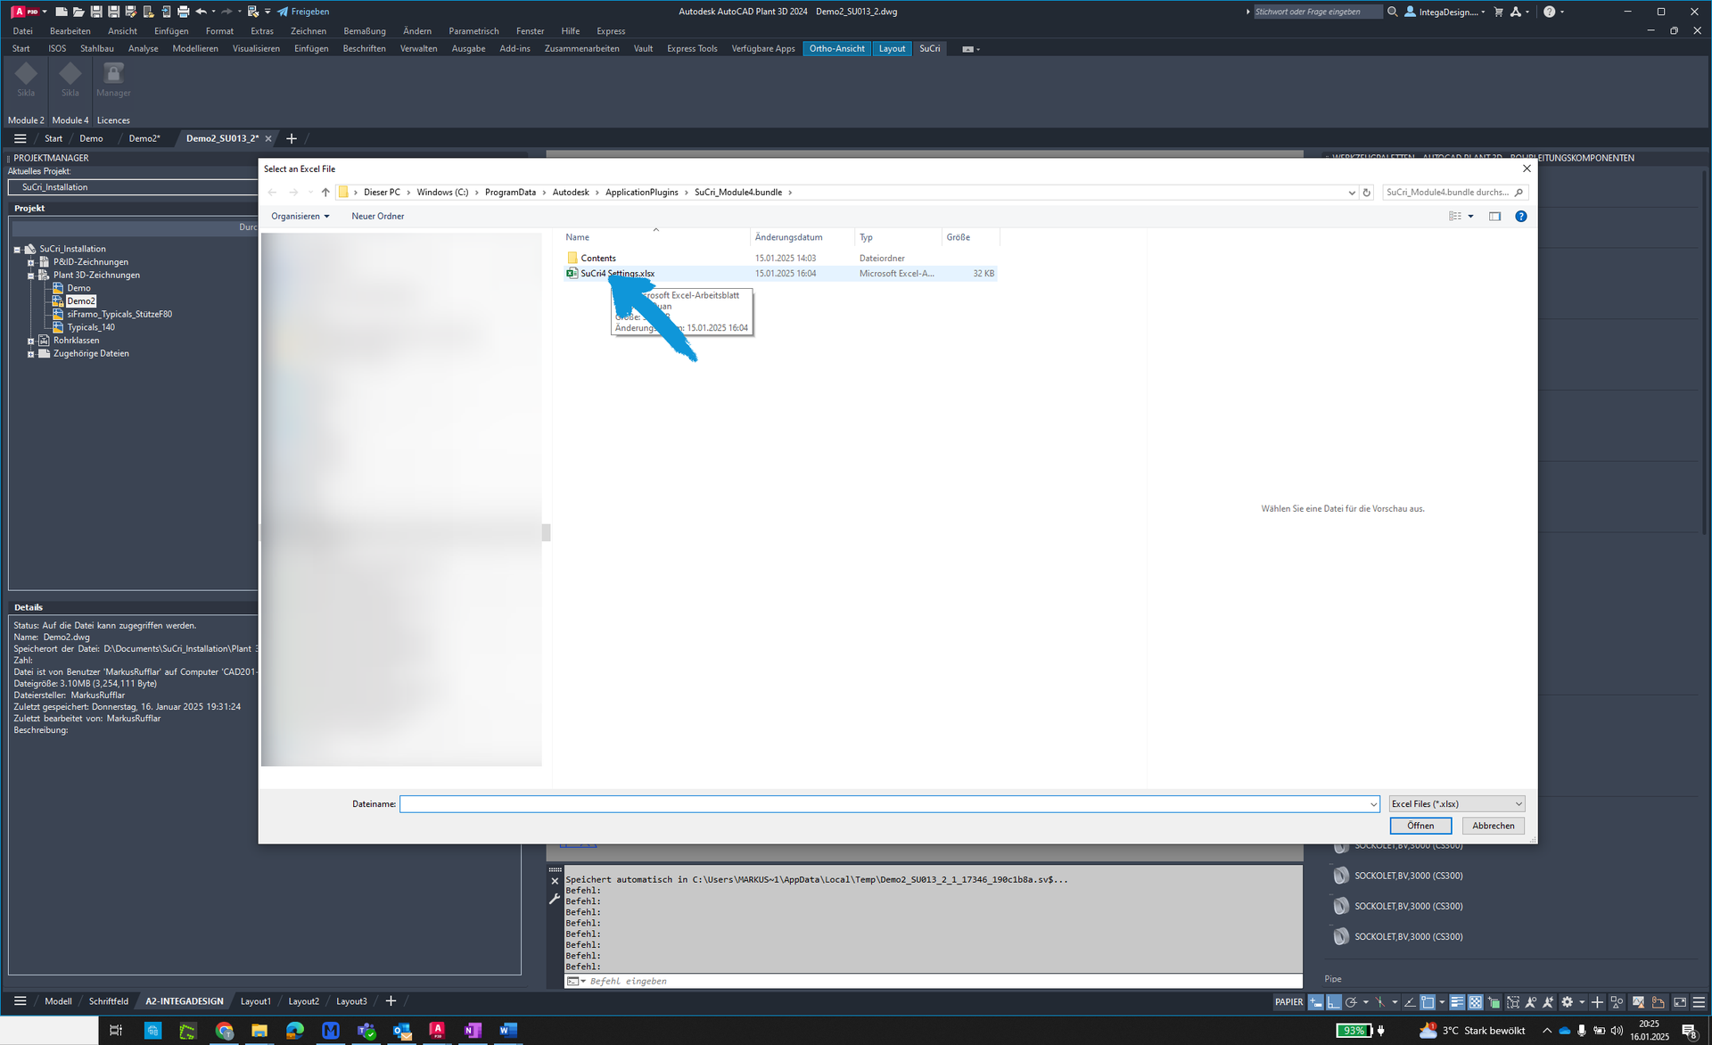Viewport: 1712px width, 1045px height.
Task: Toggle object snap in the status bar
Action: [1428, 1003]
